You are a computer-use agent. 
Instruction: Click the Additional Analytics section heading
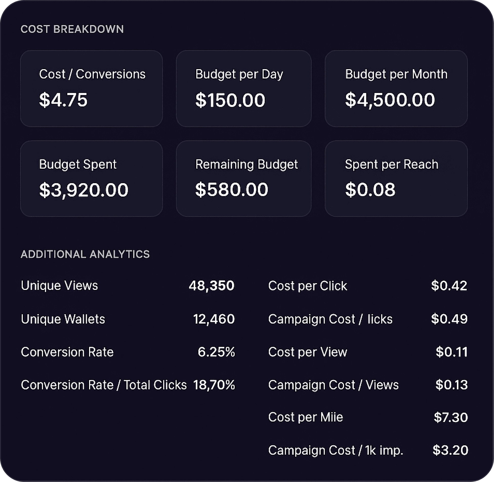pos(85,254)
